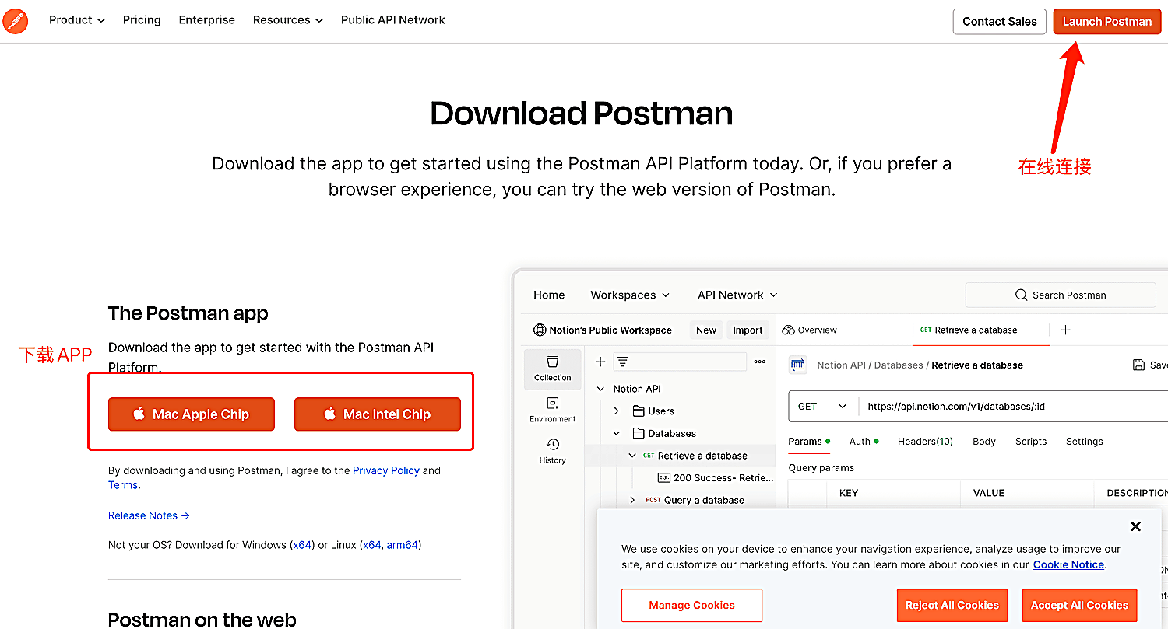
Task: Open the Collection sidebar panel
Action: 553,369
